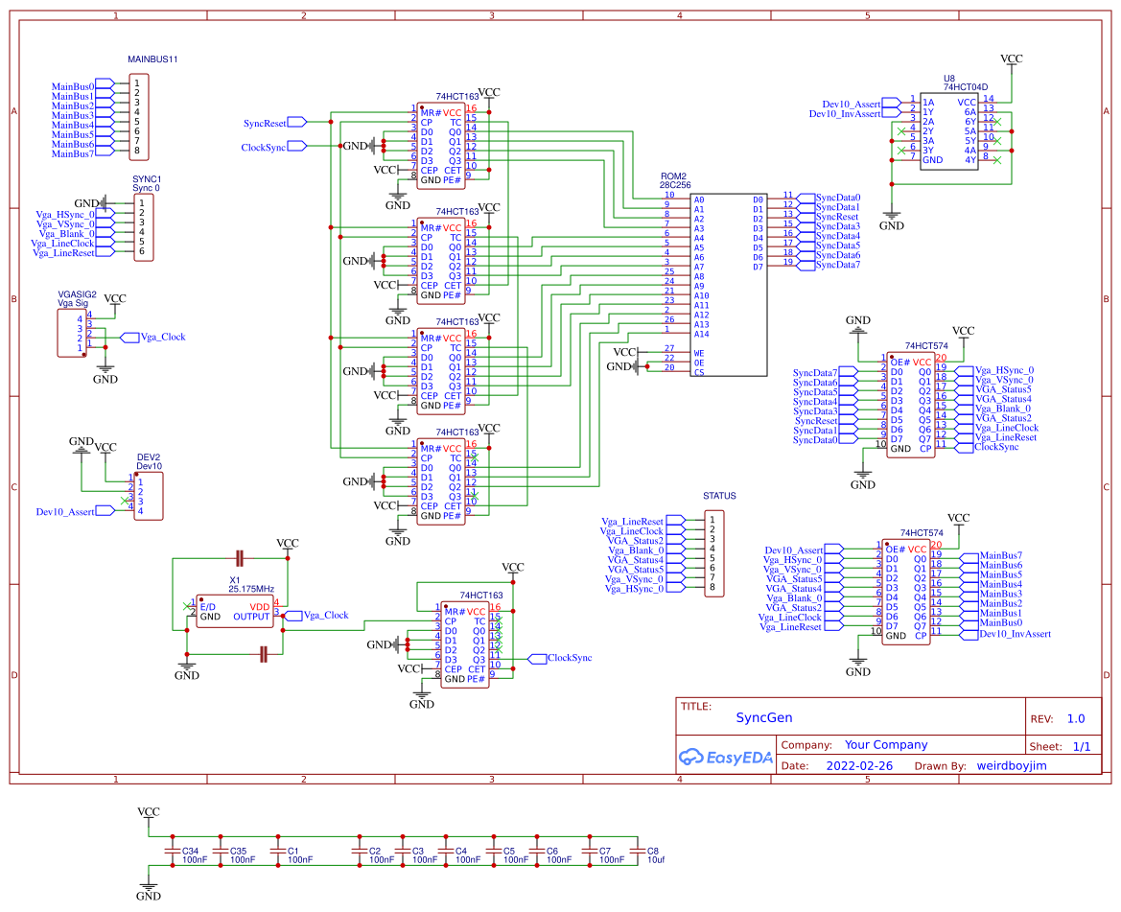The height and width of the screenshot is (912, 1121).
Task: Click the C34 100nF capacitor
Action: click(174, 855)
